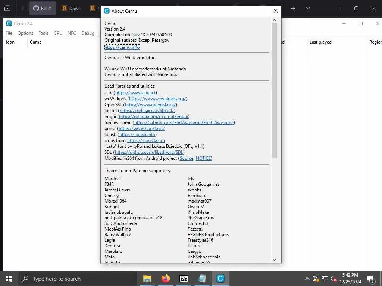Visit the boost.org link
The image size is (382, 286).
point(141,128)
